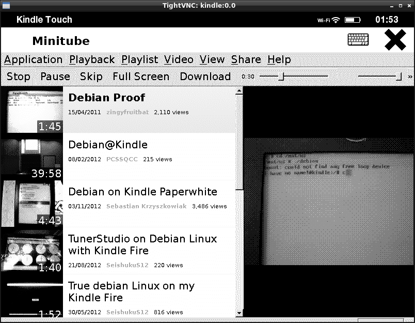
Task: Click the 01:53 clock
Action: click(x=387, y=20)
